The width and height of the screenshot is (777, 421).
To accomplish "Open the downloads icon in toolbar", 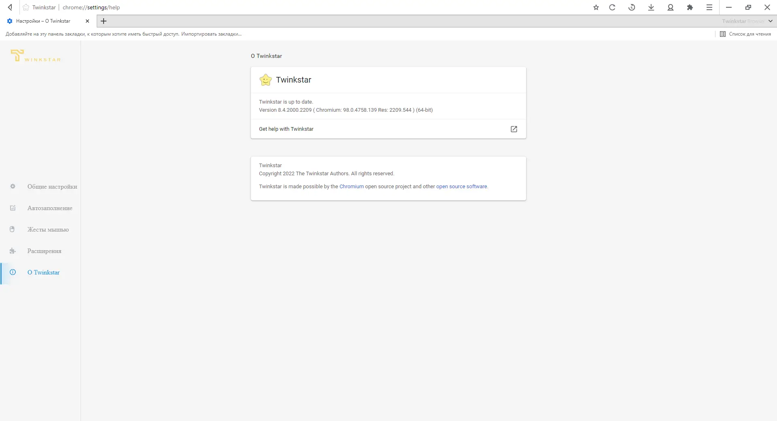I will 651,7.
